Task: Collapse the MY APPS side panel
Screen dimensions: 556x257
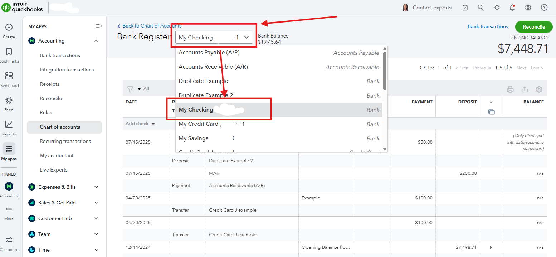Action: pos(99,26)
